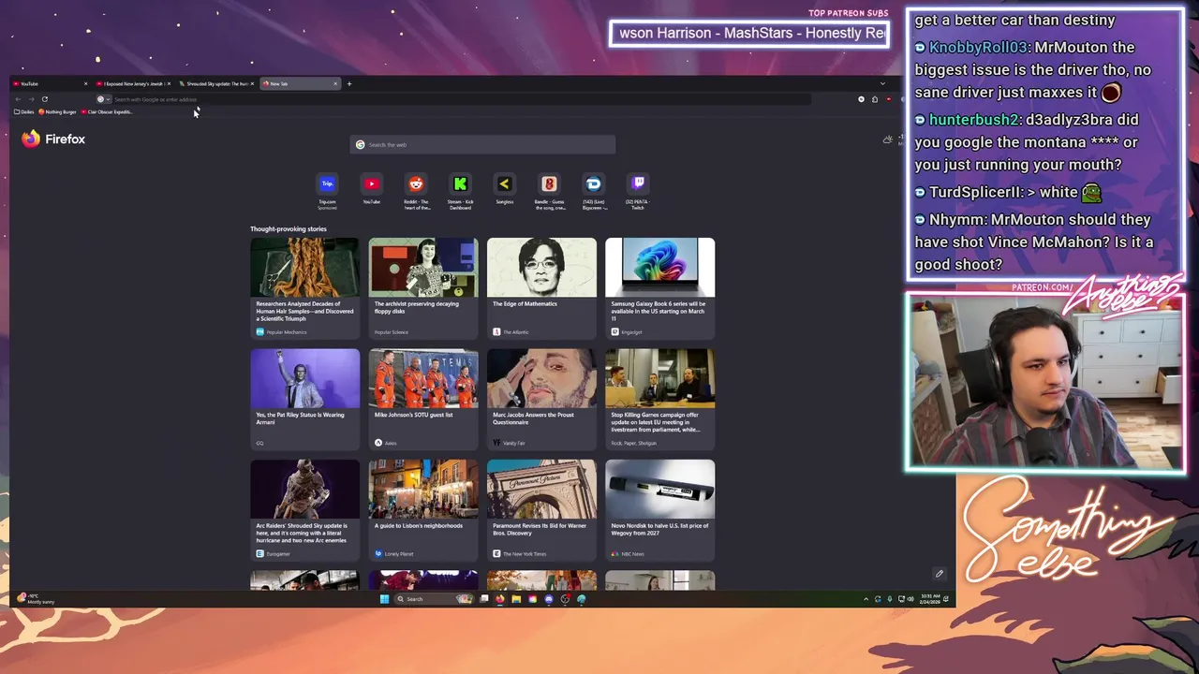Reload the current page
This screenshot has width=1199, height=674.
pos(44,99)
